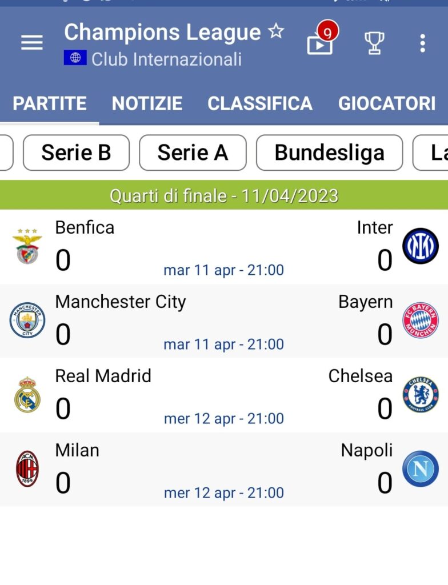Tap the Real Madrid club crest
This screenshot has height=585, width=448.
[x=27, y=395]
